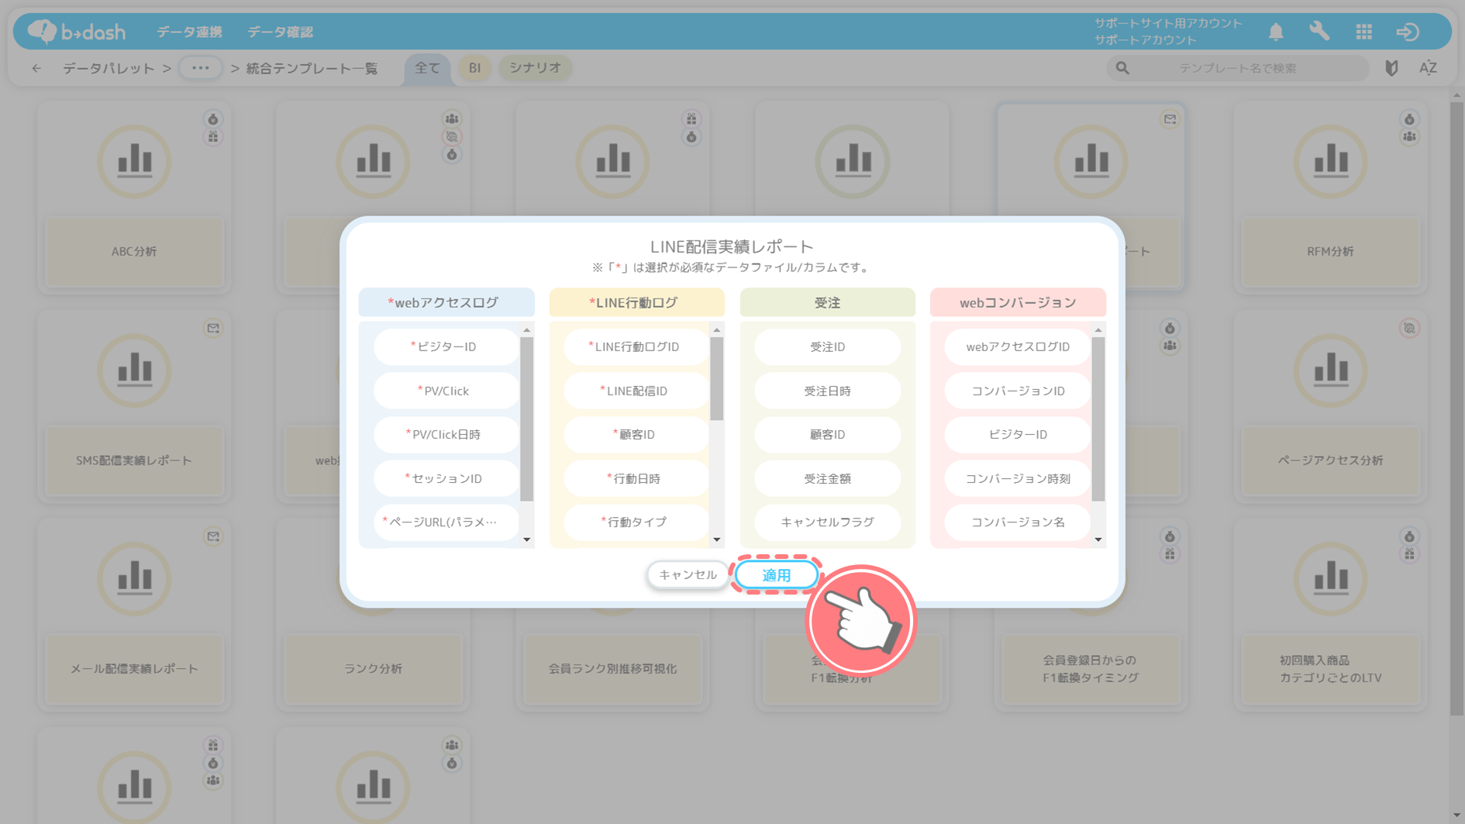Click the money bag icon on RFM分析 card

pyautogui.click(x=1409, y=119)
